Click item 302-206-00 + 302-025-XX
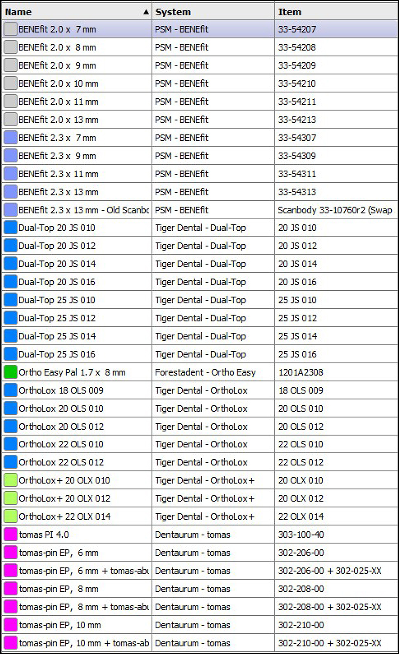 point(330,571)
